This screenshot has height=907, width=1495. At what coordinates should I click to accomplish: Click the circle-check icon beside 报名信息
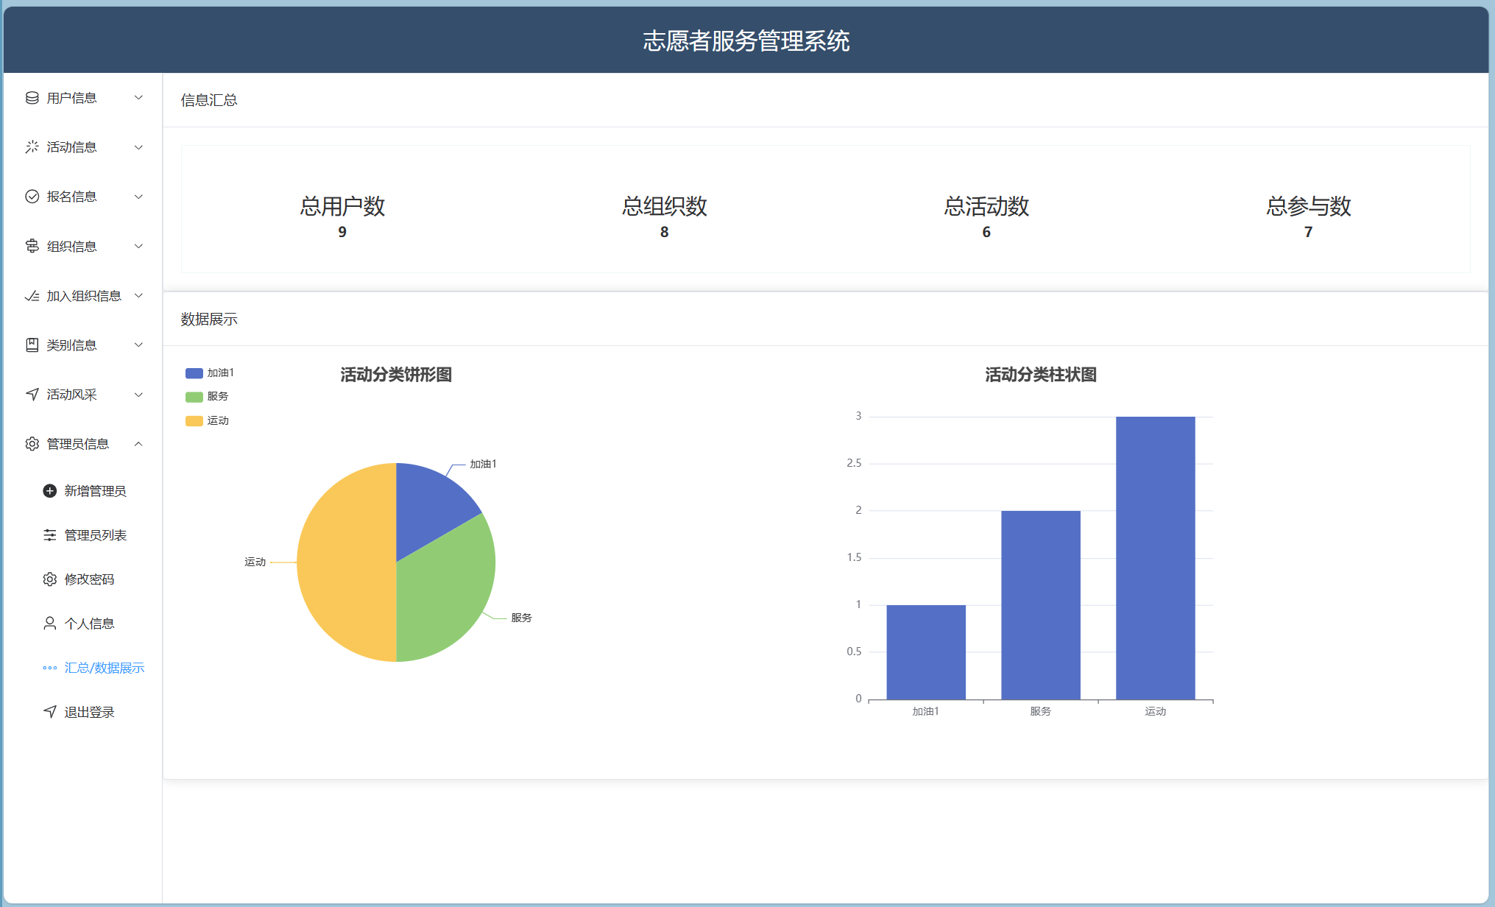click(x=32, y=197)
